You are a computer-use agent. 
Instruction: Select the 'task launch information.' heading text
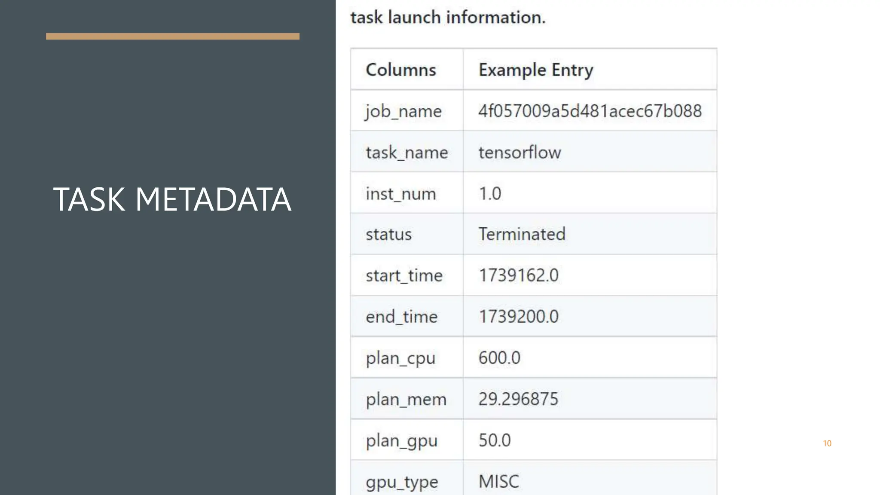click(448, 18)
